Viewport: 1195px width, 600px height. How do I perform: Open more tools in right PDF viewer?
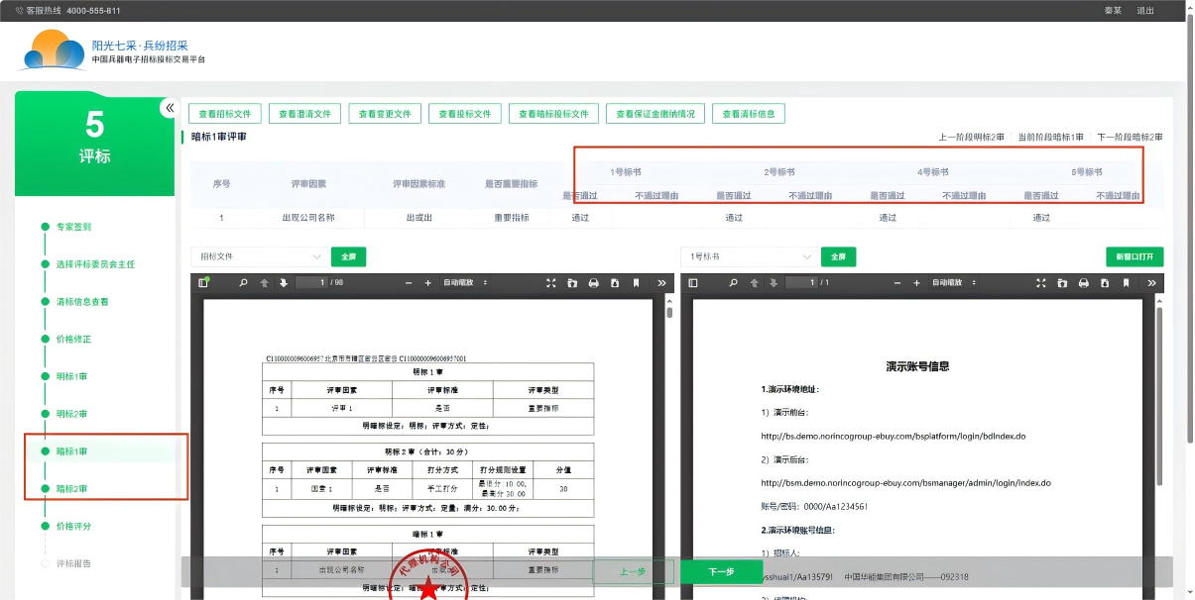click(x=1151, y=283)
